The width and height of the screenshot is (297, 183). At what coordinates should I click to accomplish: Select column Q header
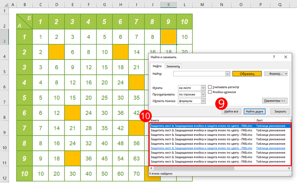click(280, 4)
